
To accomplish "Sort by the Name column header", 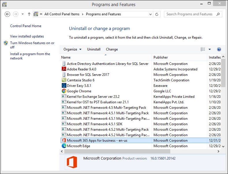I will pyautogui.click(x=106, y=57).
